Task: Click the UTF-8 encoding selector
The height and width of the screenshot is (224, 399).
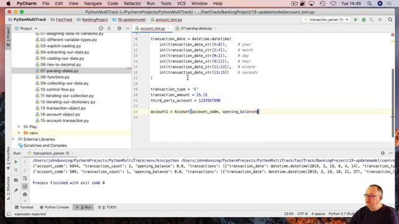Action: click(x=302, y=214)
